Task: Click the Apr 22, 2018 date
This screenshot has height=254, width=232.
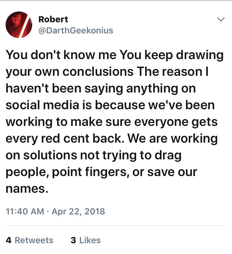Action: (78, 212)
